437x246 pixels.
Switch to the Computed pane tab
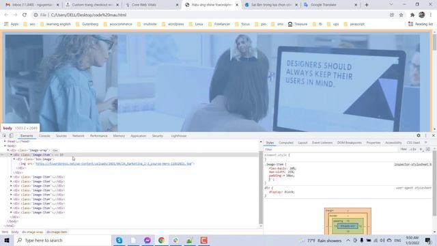point(286,143)
